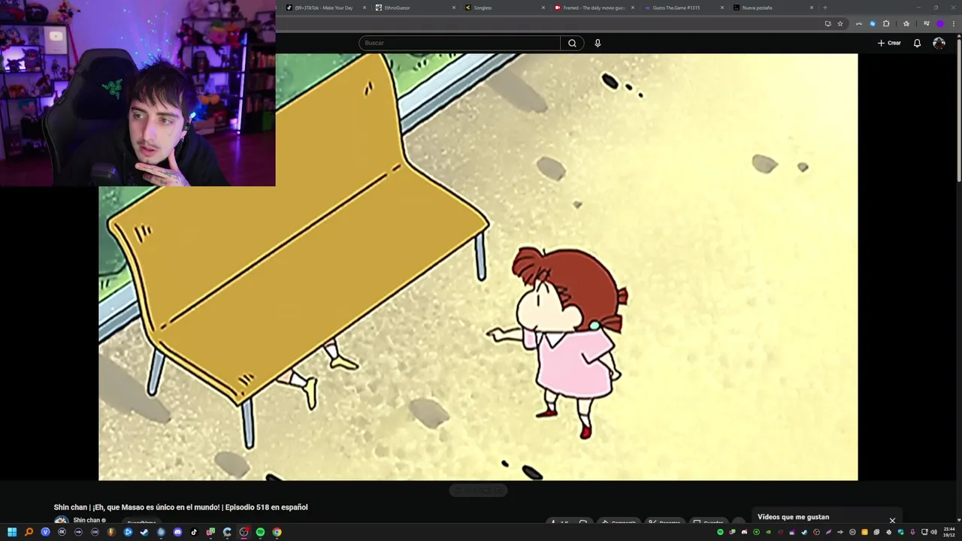Switch to Google Chrome in the taskbar
The image size is (962, 541).
[x=277, y=532]
